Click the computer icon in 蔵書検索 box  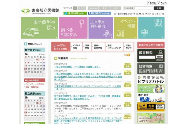tap(160, 52)
